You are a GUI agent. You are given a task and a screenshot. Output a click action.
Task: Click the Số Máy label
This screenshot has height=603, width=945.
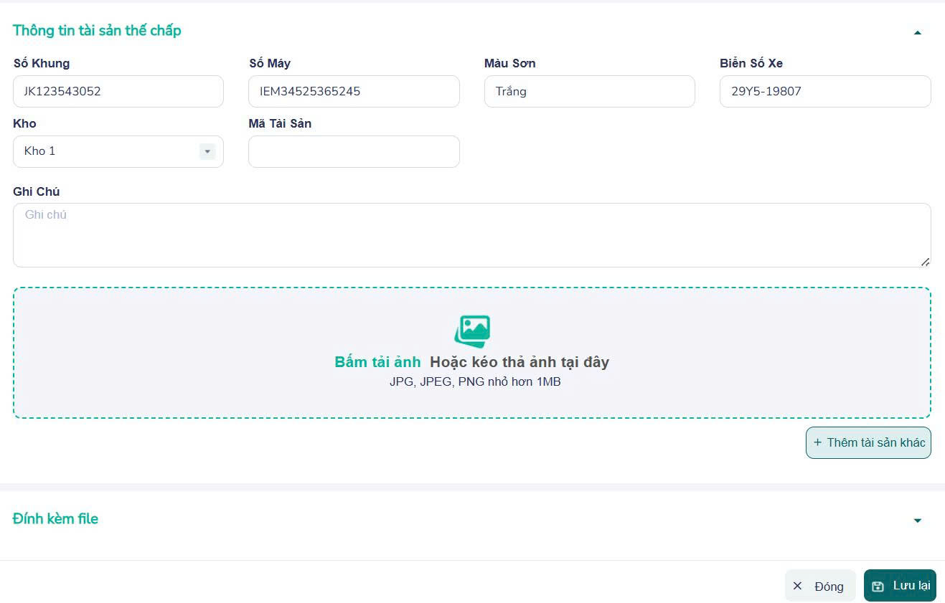[270, 63]
